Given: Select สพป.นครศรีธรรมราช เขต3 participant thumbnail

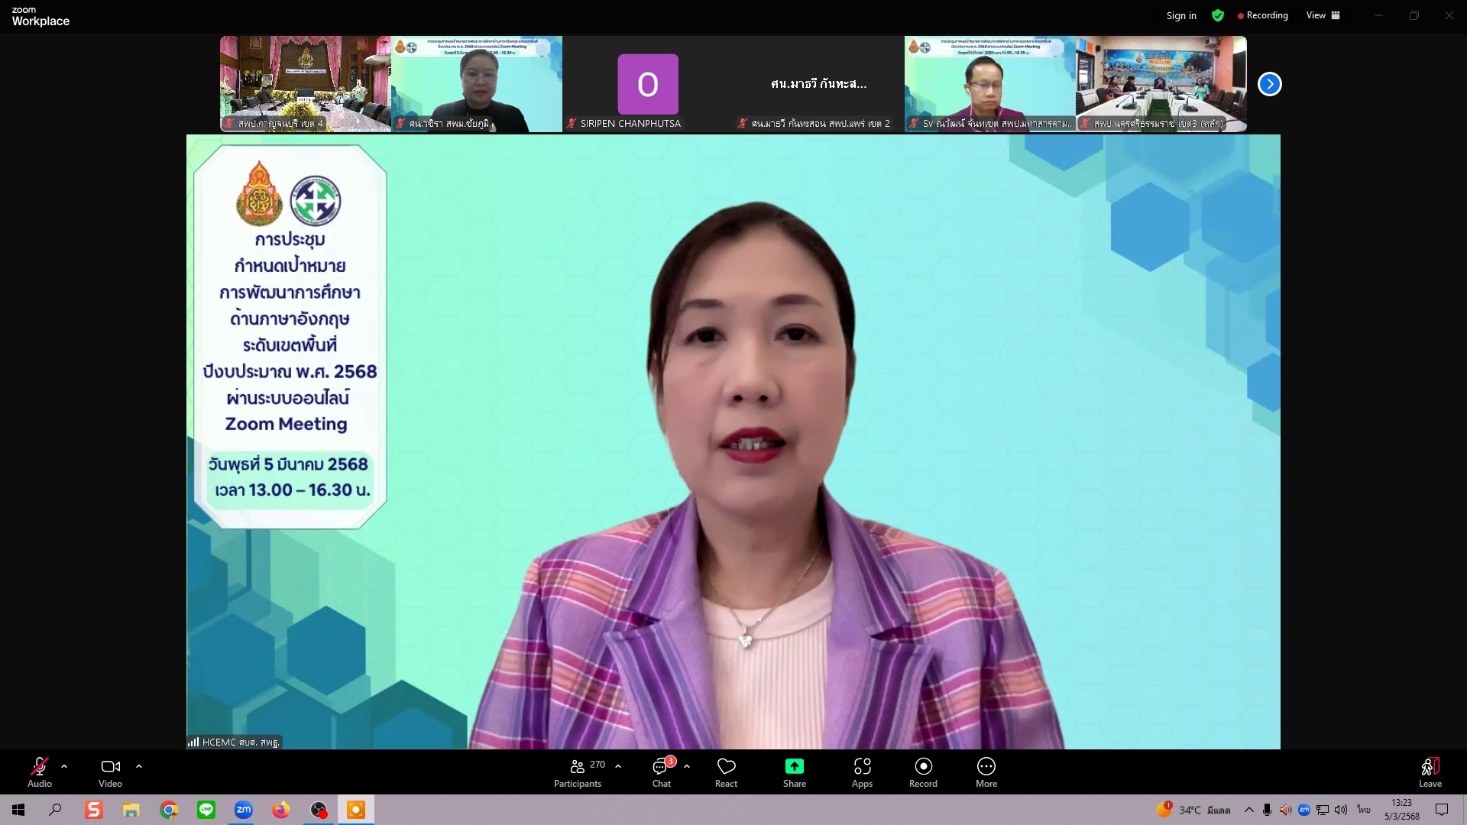Looking at the screenshot, I should (x=1161, y=84).
